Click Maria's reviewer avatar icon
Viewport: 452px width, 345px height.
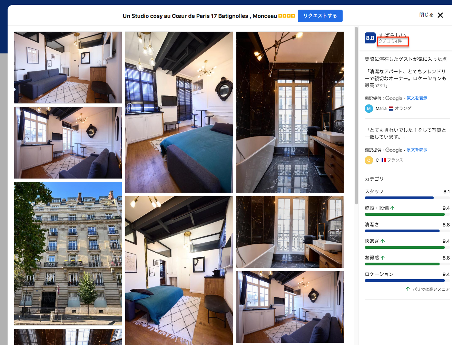pyautogui.click(x=369, y=109)
